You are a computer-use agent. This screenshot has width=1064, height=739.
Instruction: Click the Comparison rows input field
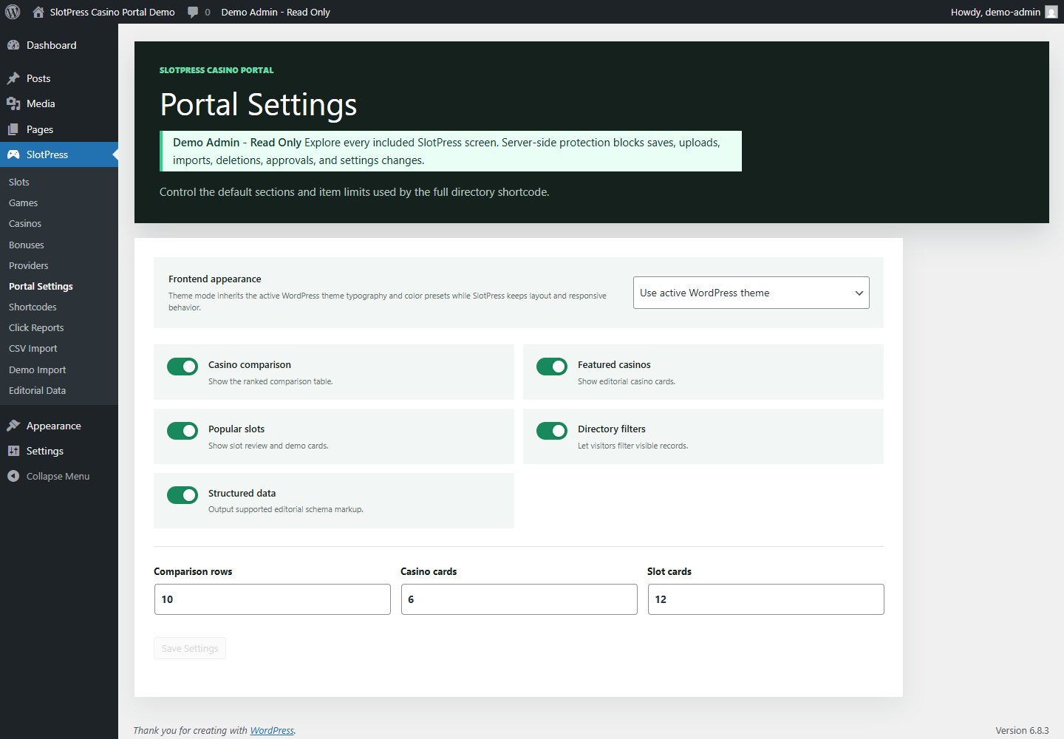coord(273,599)
